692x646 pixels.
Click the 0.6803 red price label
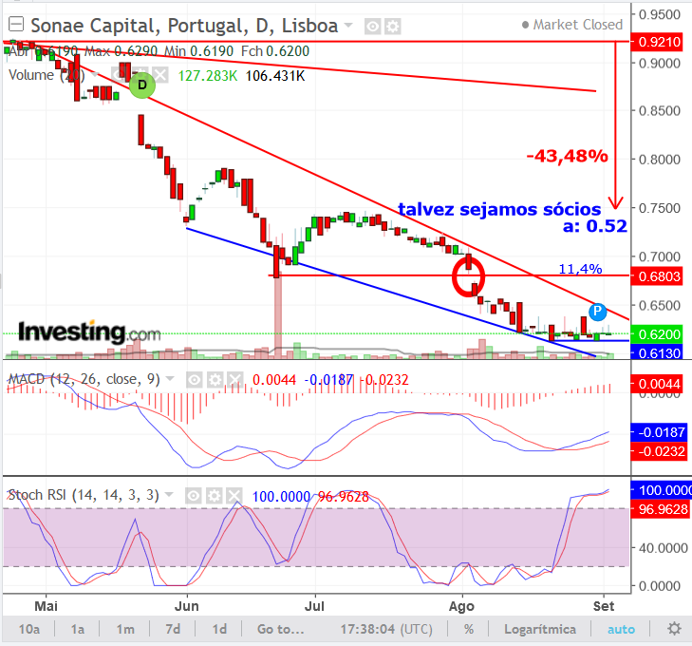(657, 276)
